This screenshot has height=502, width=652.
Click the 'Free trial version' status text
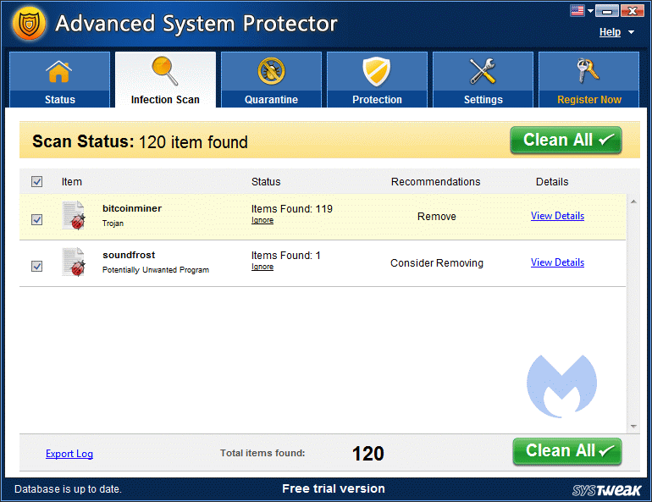coord(334,488)
